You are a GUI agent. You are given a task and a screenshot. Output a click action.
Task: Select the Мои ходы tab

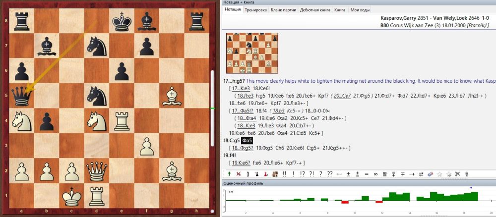(x=360, y=9)
